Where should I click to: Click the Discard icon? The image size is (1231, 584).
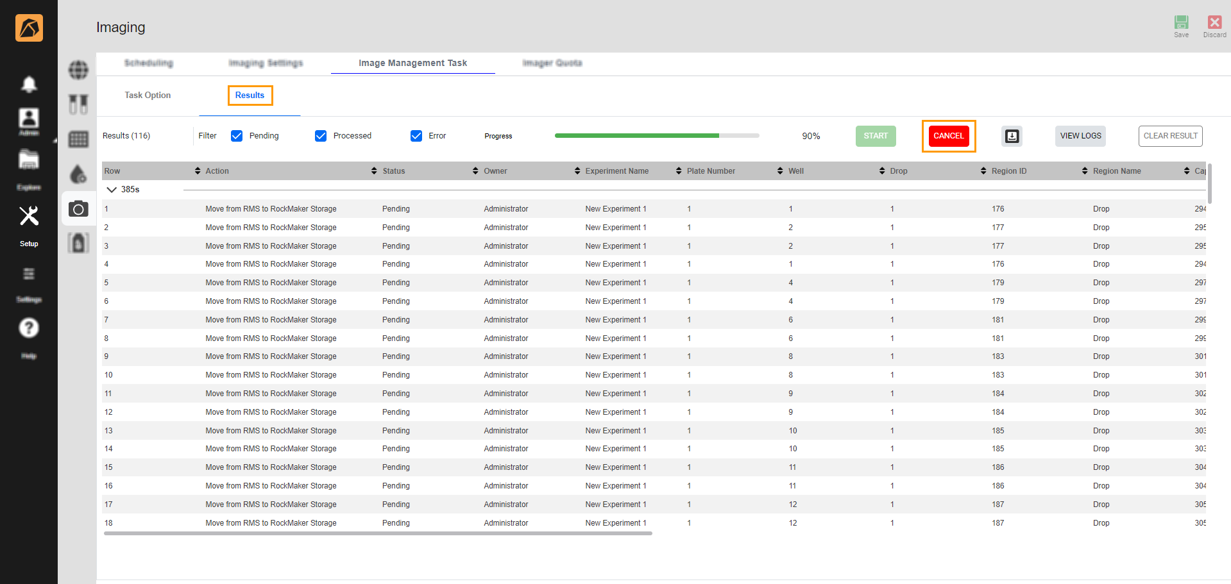[1214, 22]
